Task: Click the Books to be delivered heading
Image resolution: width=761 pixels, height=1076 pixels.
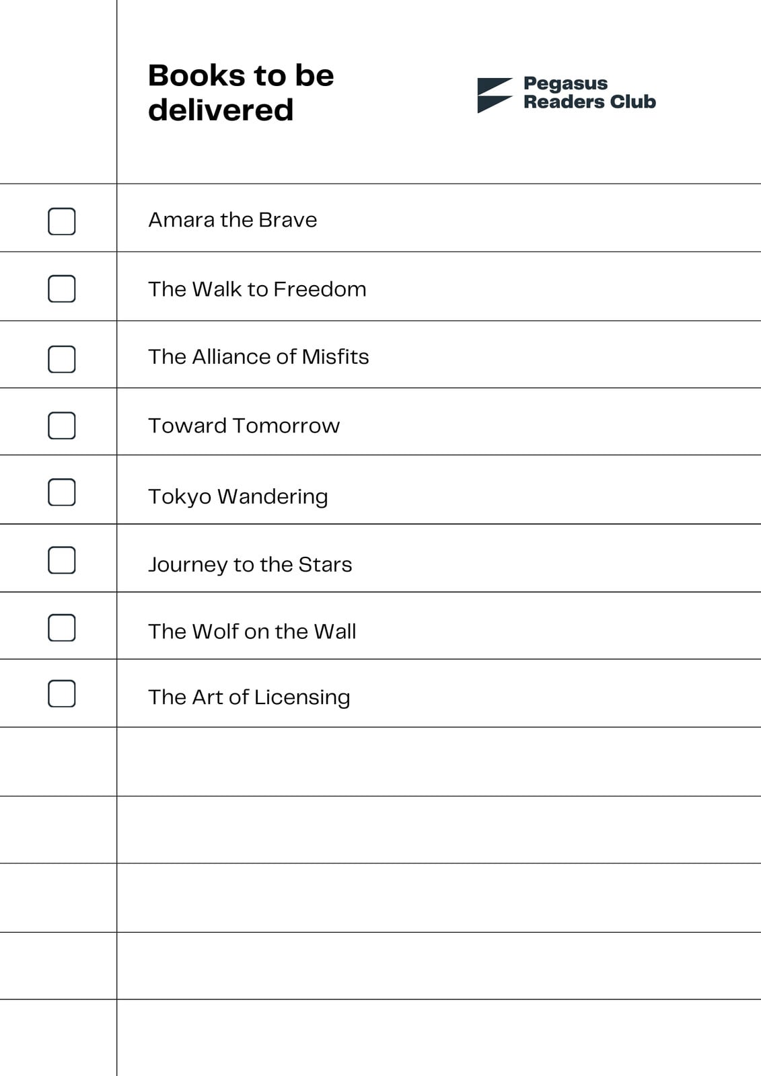Action: pos(241,92)
